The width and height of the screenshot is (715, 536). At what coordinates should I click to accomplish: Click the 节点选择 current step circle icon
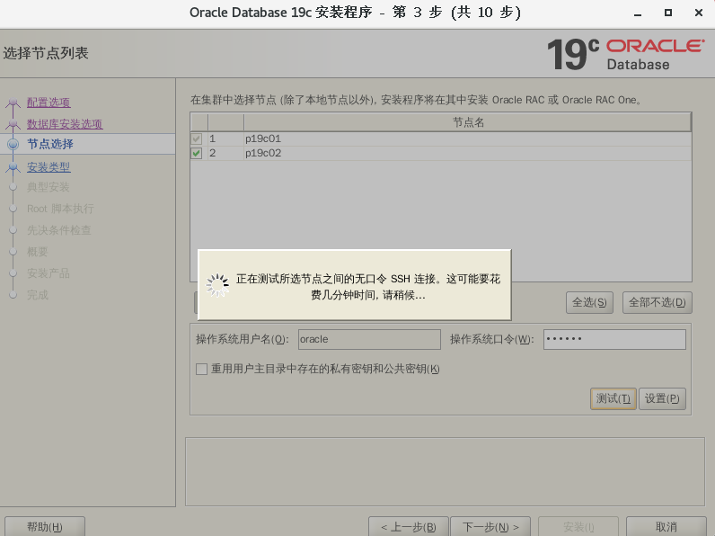click(x=13, y=144)
